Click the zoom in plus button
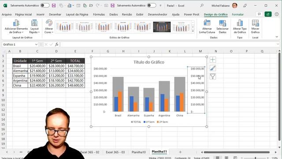 coord(268,158)
